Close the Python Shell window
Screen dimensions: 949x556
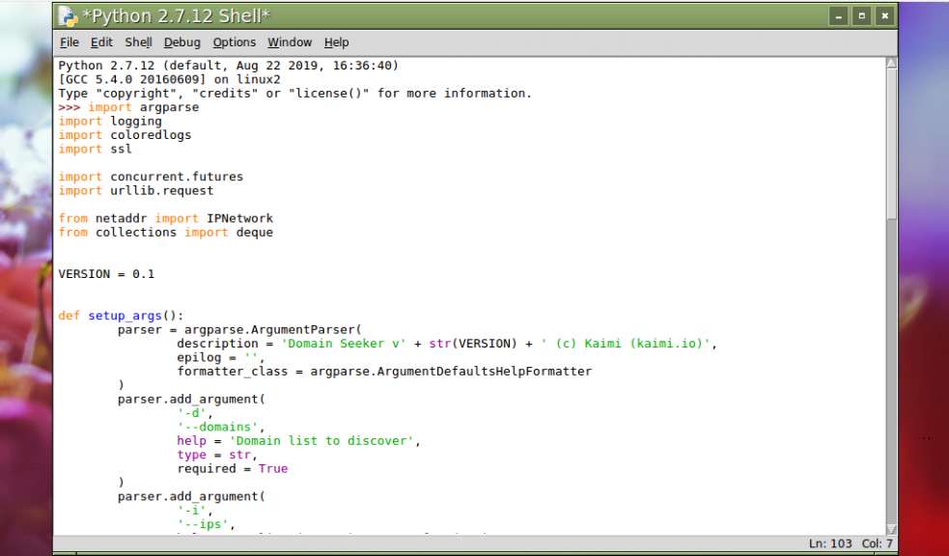(x=885, y=16)
